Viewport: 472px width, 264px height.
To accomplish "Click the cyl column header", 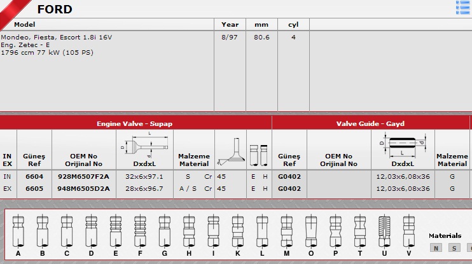I will [x=293, y=24].
